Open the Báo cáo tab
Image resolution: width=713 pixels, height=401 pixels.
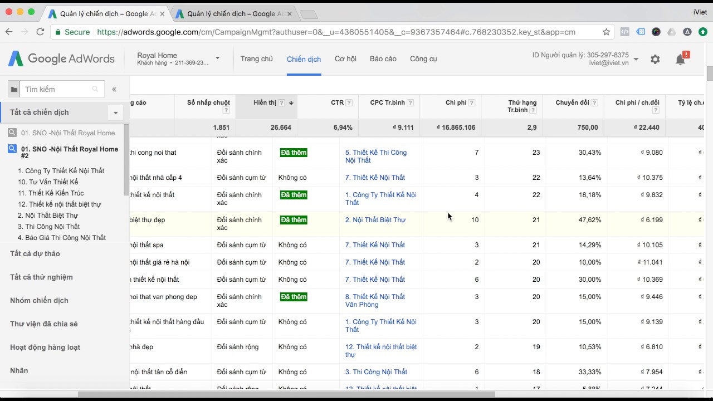[383, 58]
